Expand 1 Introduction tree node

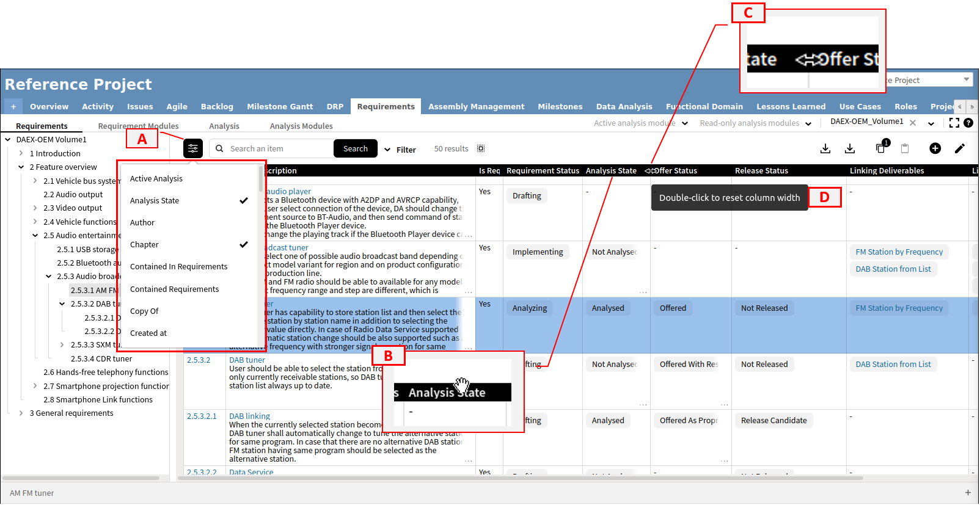[21, 153]
